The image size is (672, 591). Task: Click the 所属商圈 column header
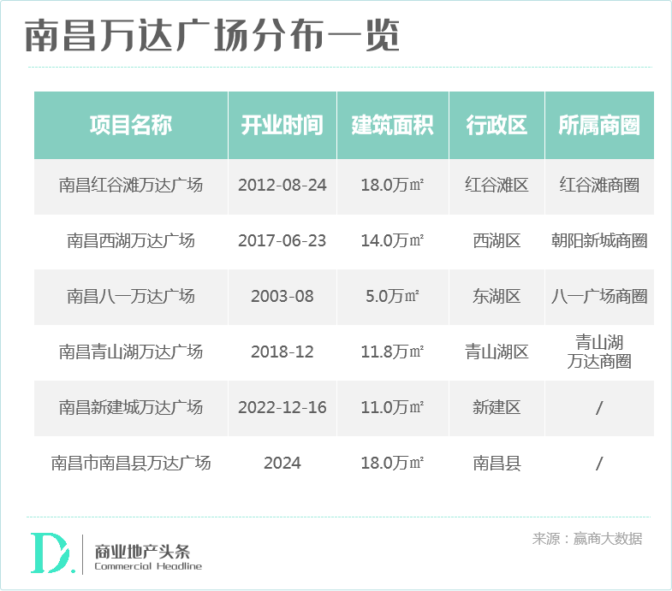point(599,125)
